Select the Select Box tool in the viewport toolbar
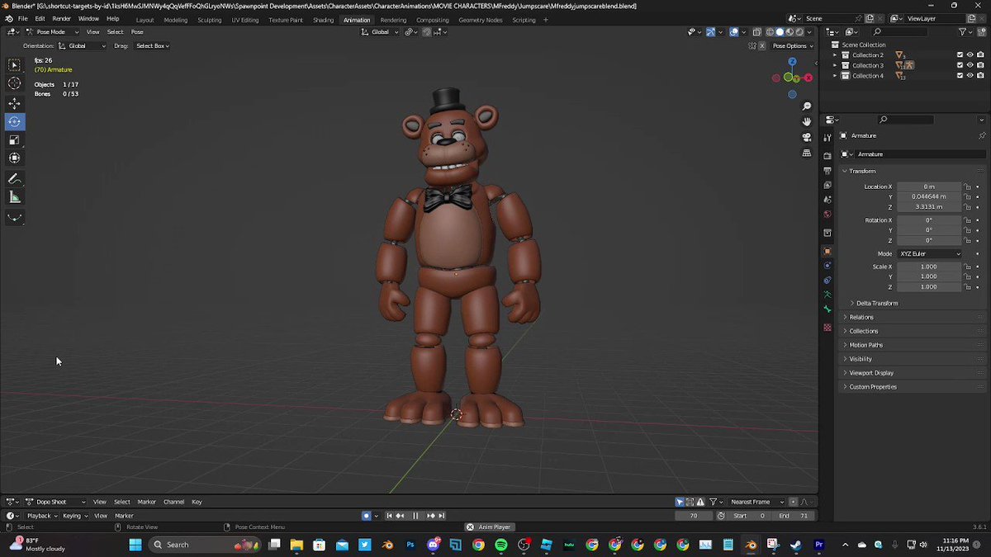The height and width of the screenshot is (557, 991). [15, 64]
